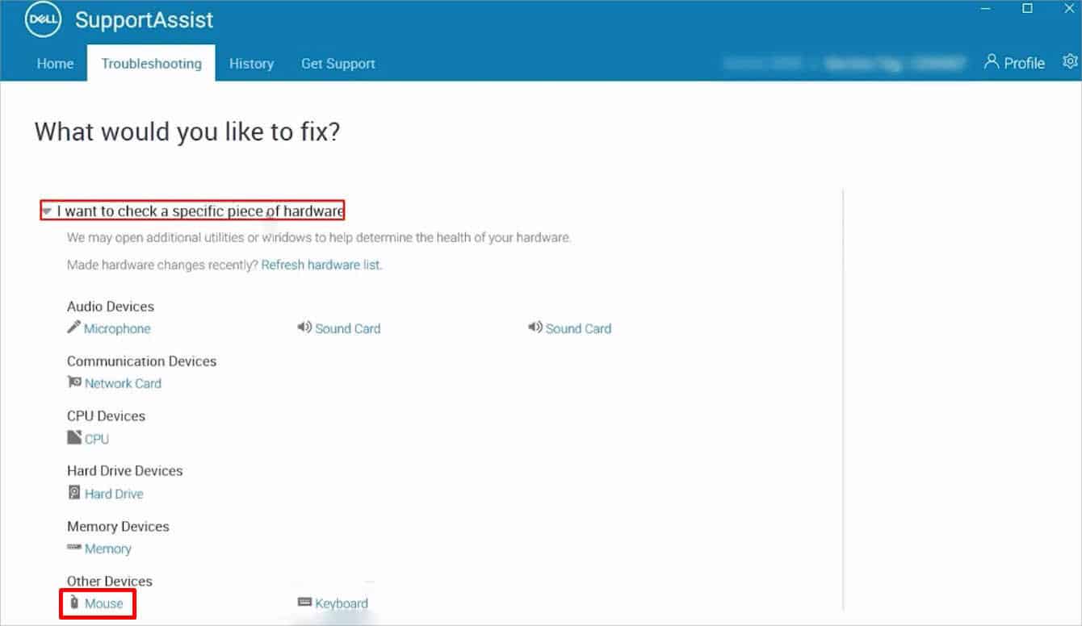Screen dimensions: 1082x626
Task: Check the Hard Drive link
Action: [114, 494]
